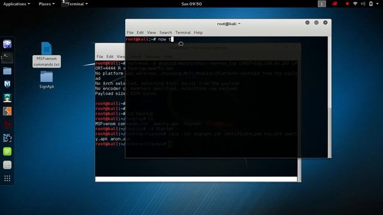Minimize the front terminal window
This screenshot has width=383, height=215.
pyautogui.click(x=307, y=23)
